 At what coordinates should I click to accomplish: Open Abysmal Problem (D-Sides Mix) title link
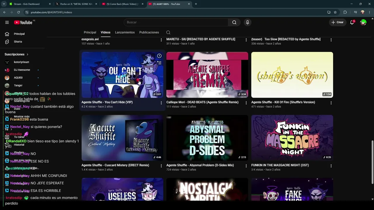pyautogui.click(x=200, y=165)
